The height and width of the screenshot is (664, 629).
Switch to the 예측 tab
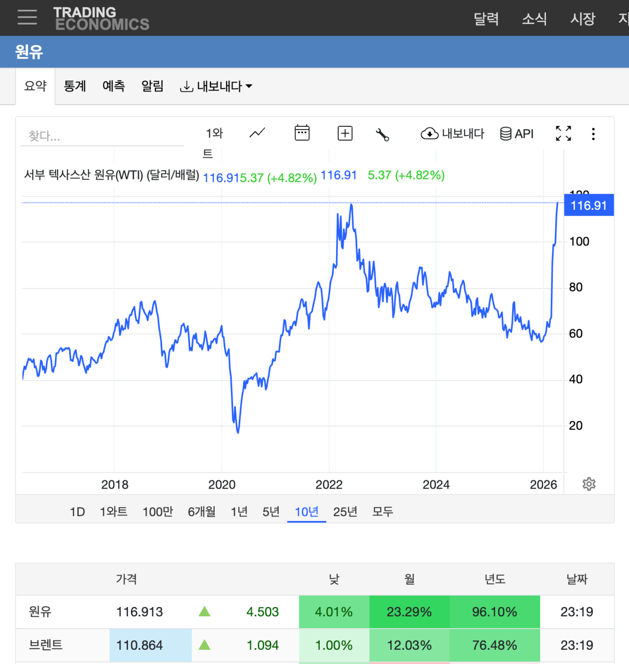coord(114,87)
